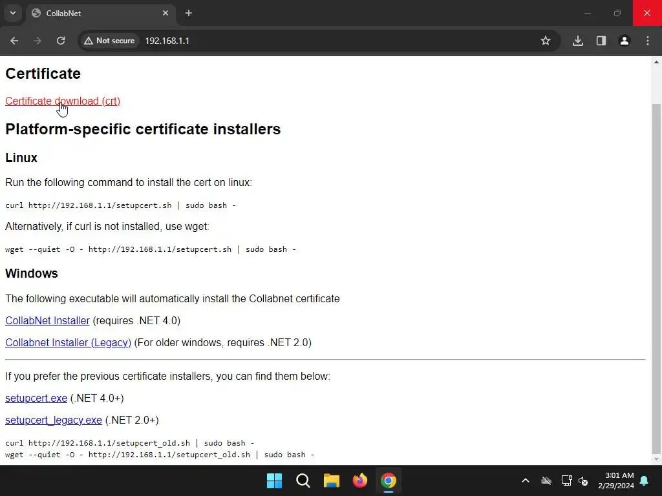This screenshot has height=496, width=662.
Task: Open the network tray icon
Action: pyautogui.click(x=566, y=480)
